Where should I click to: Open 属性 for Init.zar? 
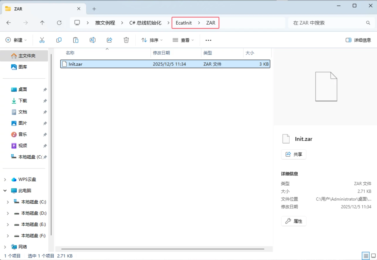(x=293, y=221)
